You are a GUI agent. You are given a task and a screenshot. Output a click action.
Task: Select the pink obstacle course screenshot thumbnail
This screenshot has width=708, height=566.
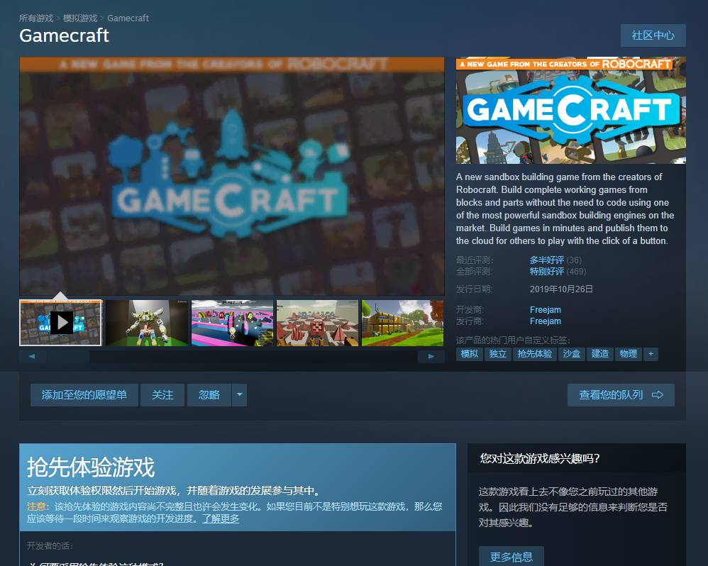point(232,323)
